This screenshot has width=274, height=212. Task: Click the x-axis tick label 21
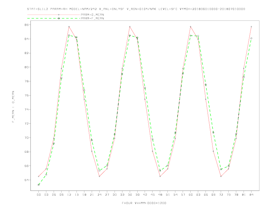click(x=92, y=195)
